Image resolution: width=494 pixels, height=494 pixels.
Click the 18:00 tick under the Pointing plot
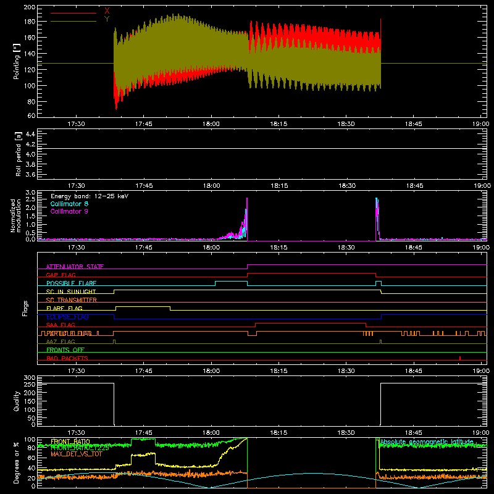211,124
